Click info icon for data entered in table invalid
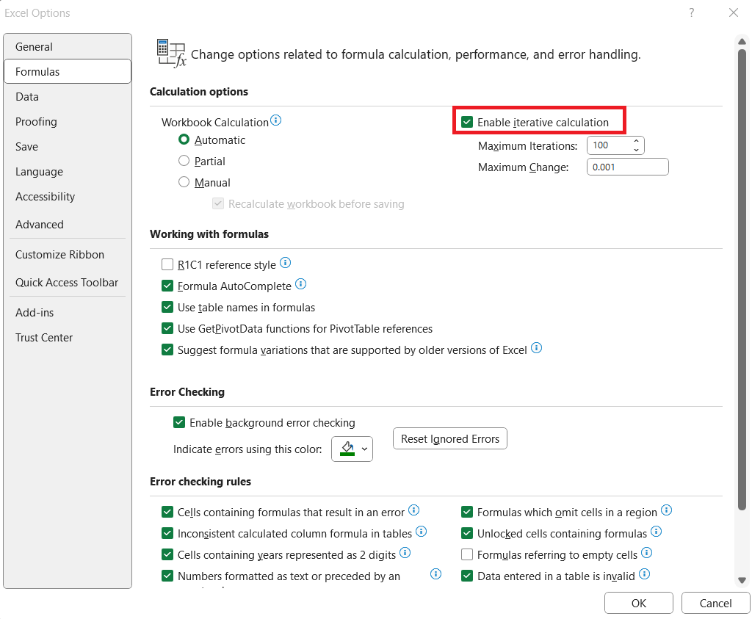The width and height of the screenshot is (752, 619). click(x=645, y=574)
